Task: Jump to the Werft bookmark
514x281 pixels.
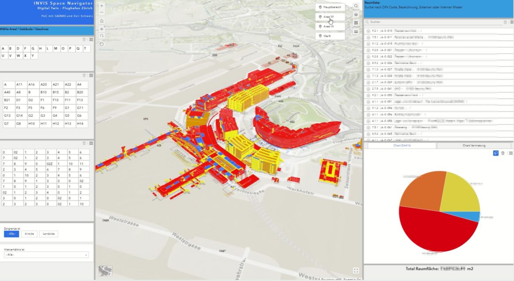Action: coord(330,36)
